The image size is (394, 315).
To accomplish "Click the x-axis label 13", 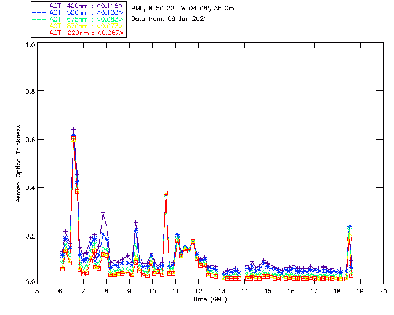I will [x=222, y=291].
